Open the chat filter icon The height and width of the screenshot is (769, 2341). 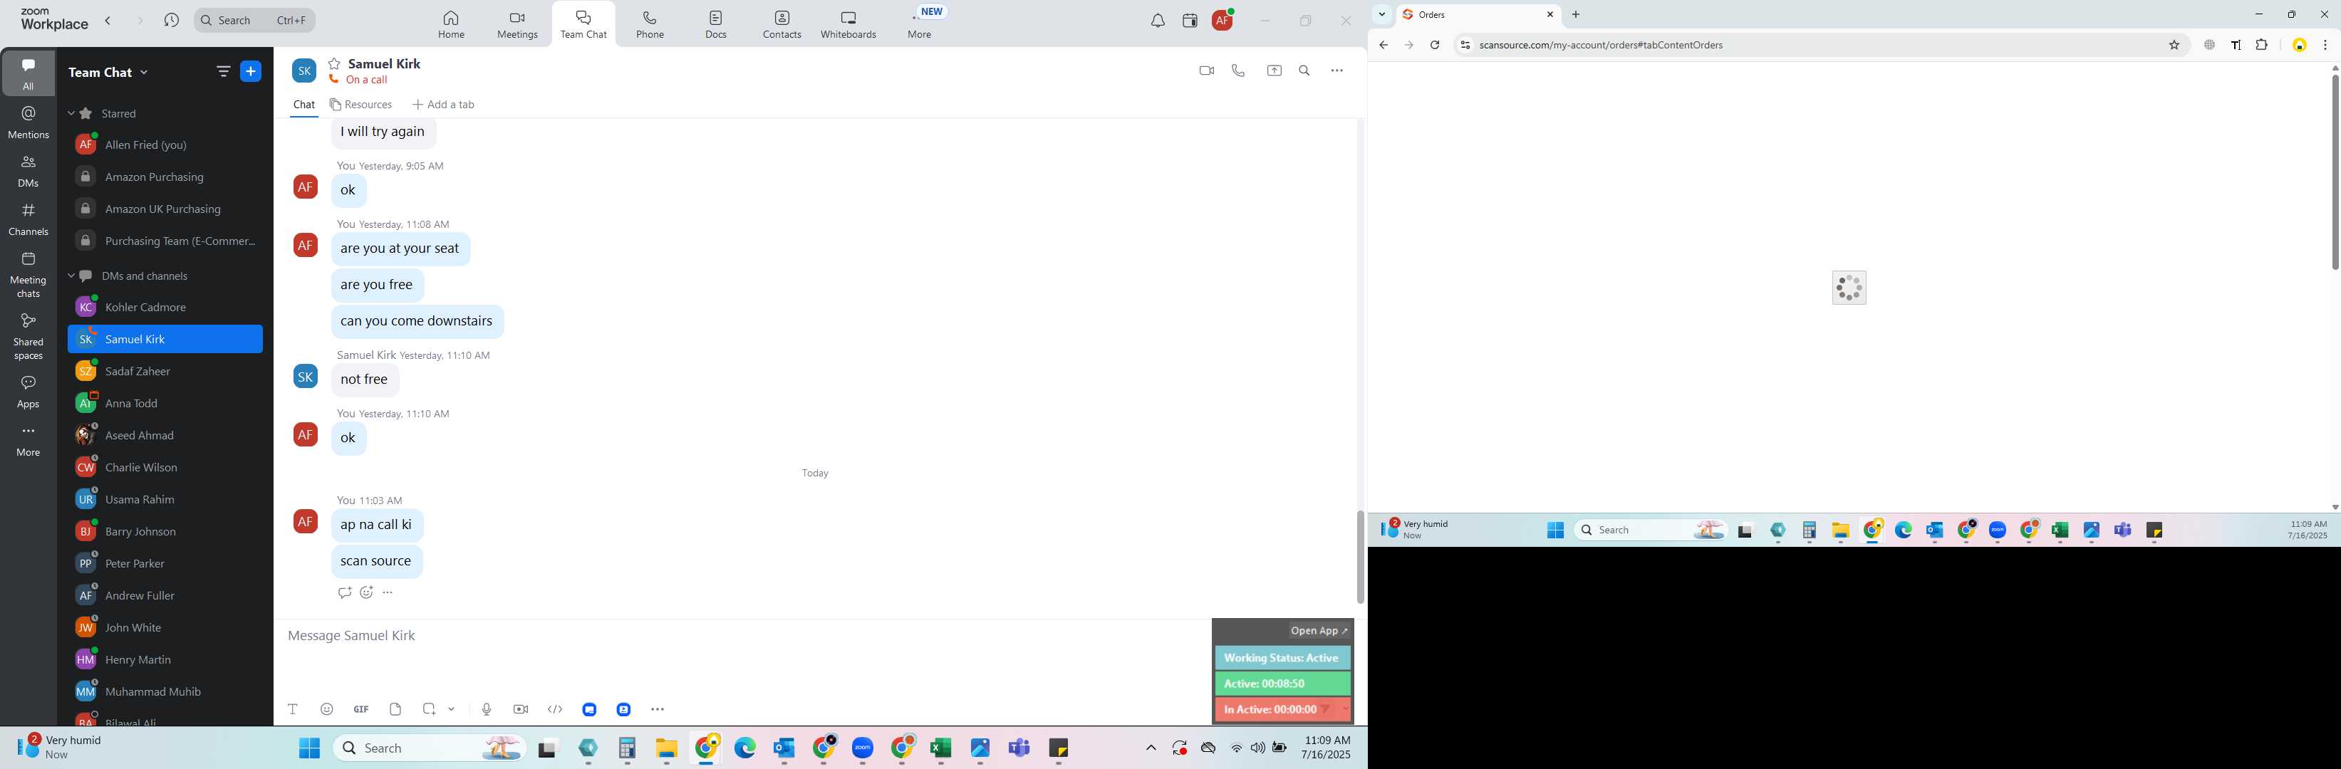point(223,72)
